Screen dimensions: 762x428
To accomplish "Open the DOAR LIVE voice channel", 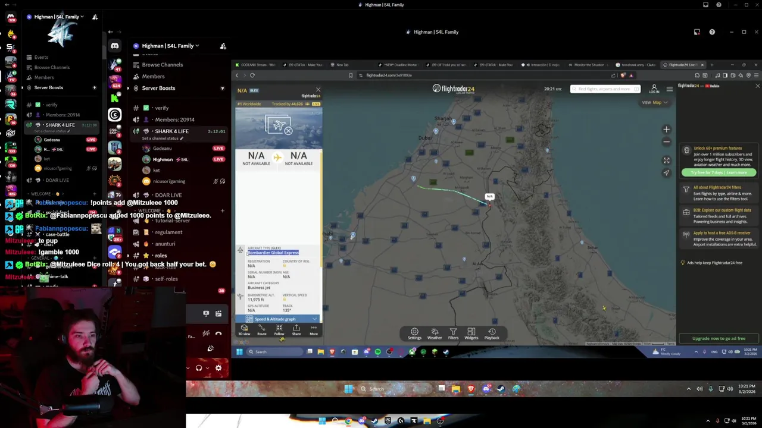I will pyautogui.click(x=168, y=195).
